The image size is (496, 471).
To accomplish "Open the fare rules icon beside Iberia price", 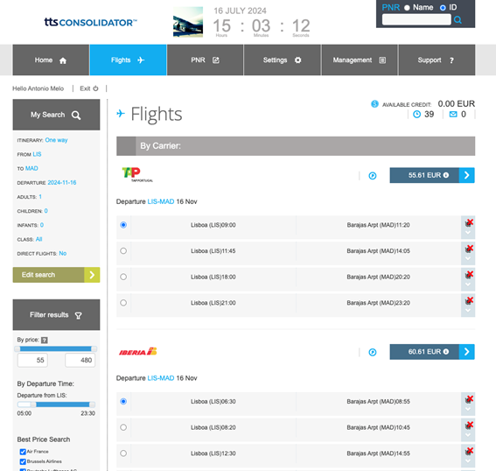I will (373, 352).
